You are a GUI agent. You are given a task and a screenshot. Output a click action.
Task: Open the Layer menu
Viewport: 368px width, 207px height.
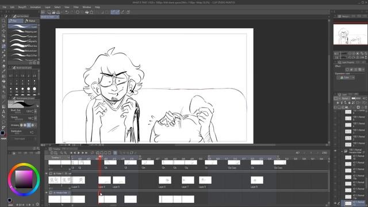[x=48, y=7]
